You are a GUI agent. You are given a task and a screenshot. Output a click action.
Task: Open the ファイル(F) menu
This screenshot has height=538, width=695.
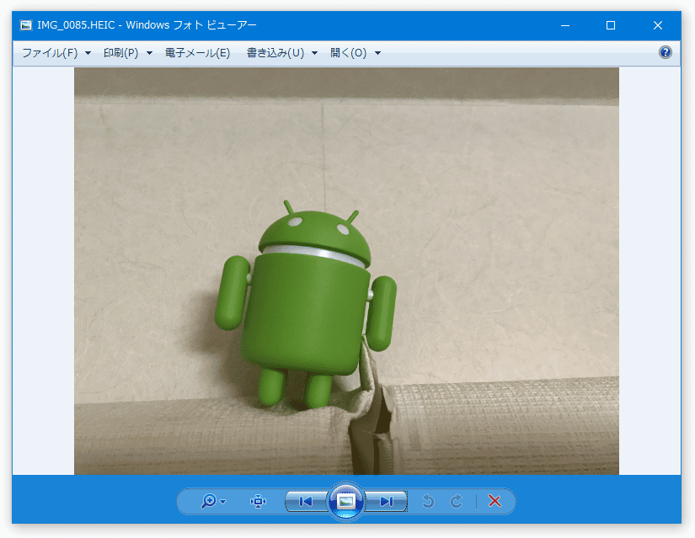(x=50, y=53)
